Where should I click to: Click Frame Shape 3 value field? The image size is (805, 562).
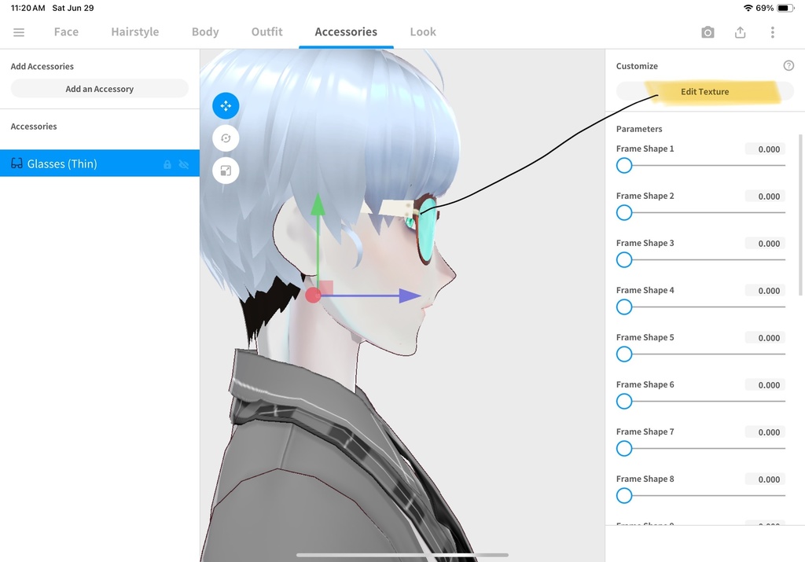point(765,244)
